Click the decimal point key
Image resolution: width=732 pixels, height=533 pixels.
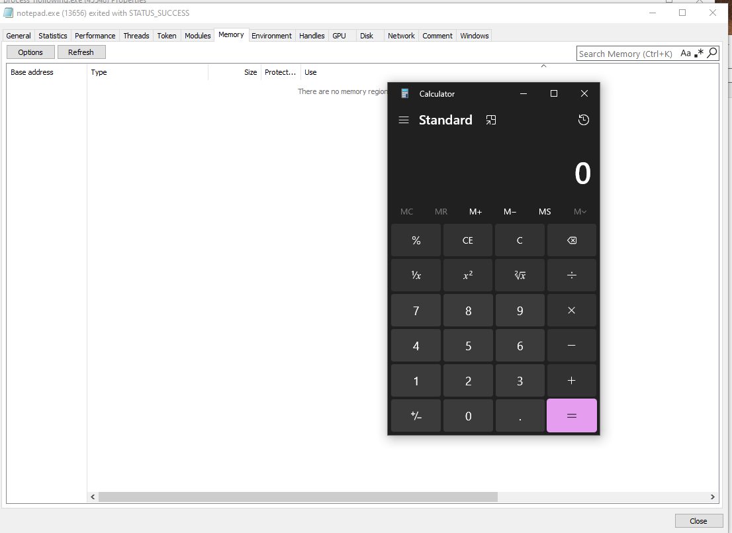pyautogui.click(x=520, y=415)
